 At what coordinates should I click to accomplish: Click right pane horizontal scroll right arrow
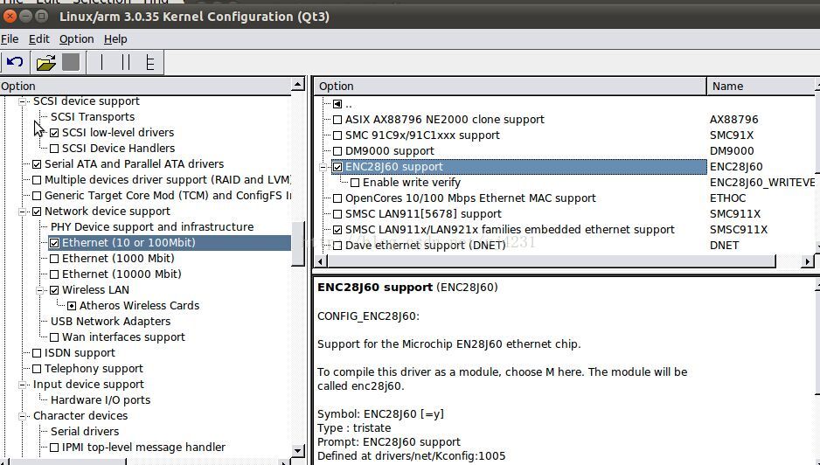click(808, 261)
